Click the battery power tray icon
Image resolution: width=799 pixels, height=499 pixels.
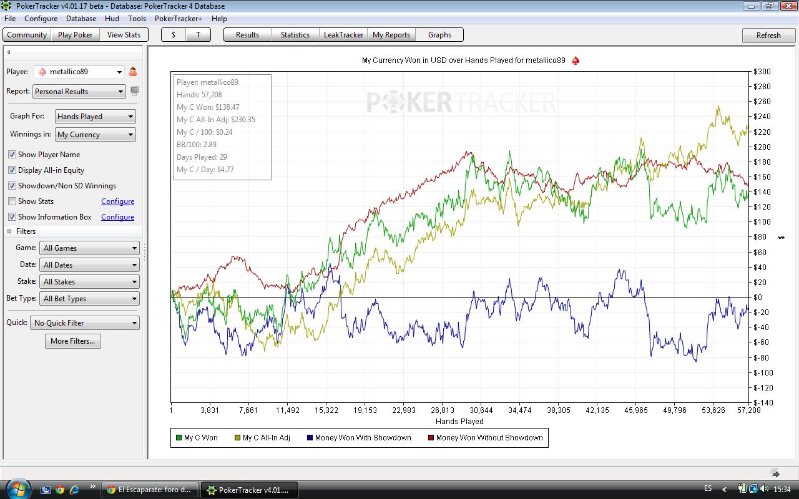click(x=742, y=489)
